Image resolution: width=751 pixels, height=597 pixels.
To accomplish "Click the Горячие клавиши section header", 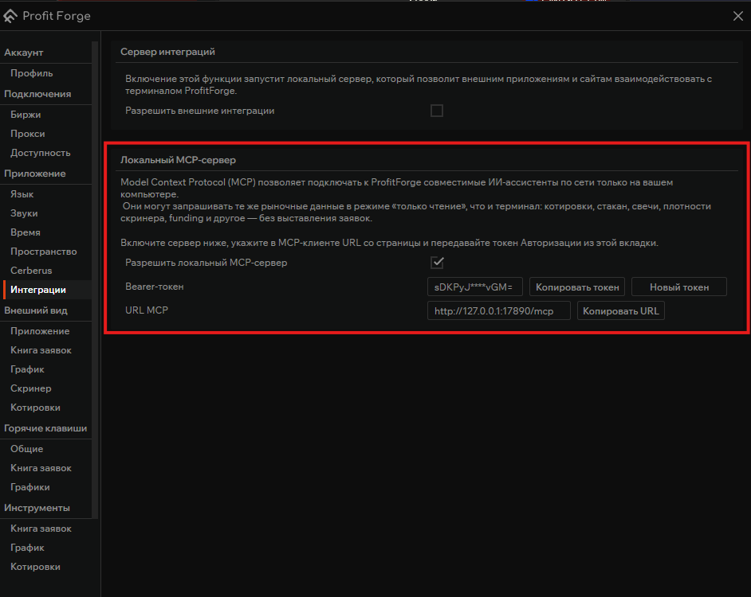I will point(45,428).
